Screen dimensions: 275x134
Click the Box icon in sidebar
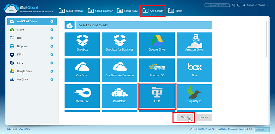pos(12,38)
